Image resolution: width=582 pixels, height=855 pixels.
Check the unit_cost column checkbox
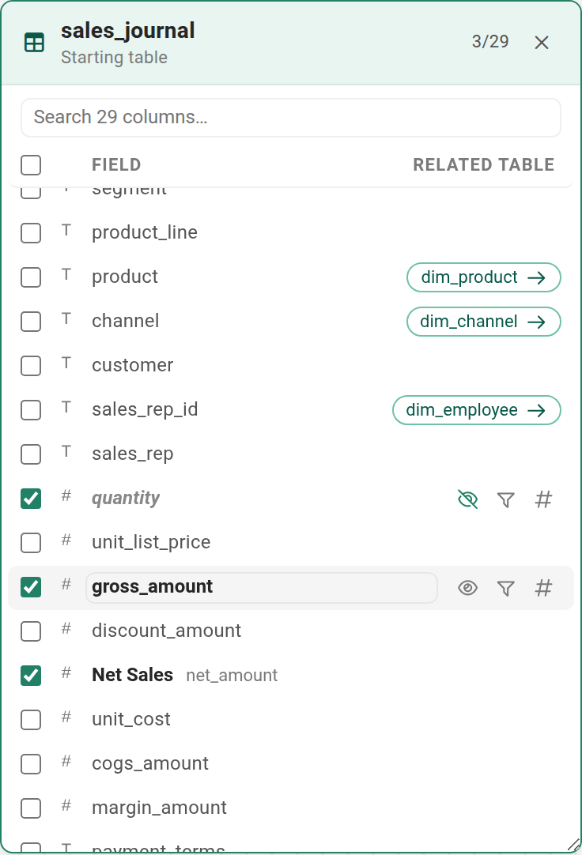[31, 719]
